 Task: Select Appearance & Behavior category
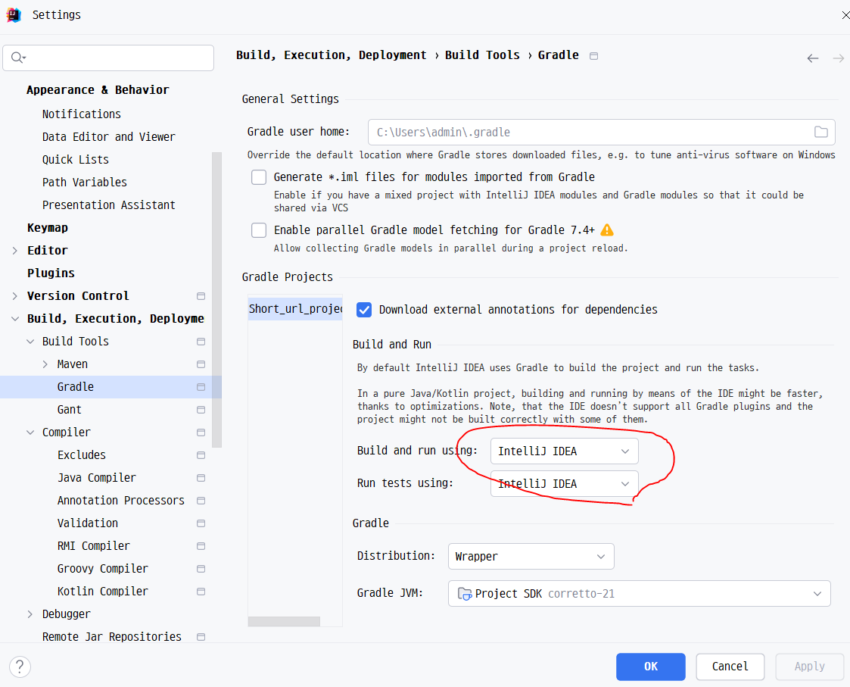pos(98,90)
